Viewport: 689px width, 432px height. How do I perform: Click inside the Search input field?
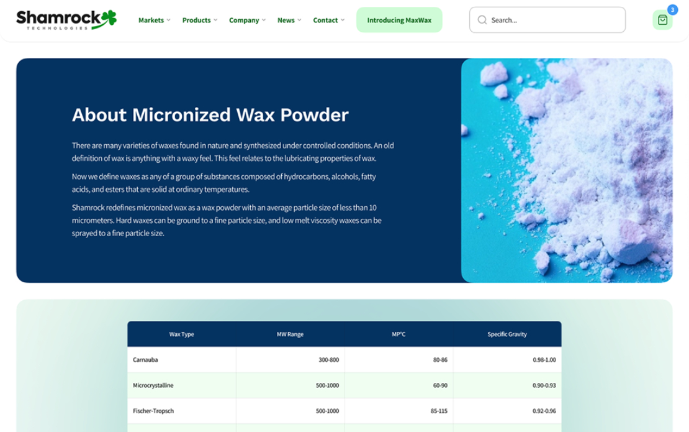tap(546, 19)
